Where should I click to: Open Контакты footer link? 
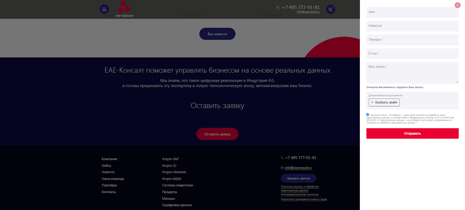pyautogui.click(x=109, y=192)
